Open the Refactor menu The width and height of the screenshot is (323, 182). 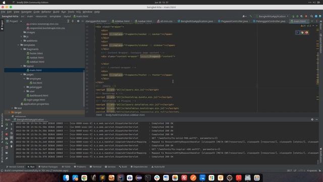point(46,12)
